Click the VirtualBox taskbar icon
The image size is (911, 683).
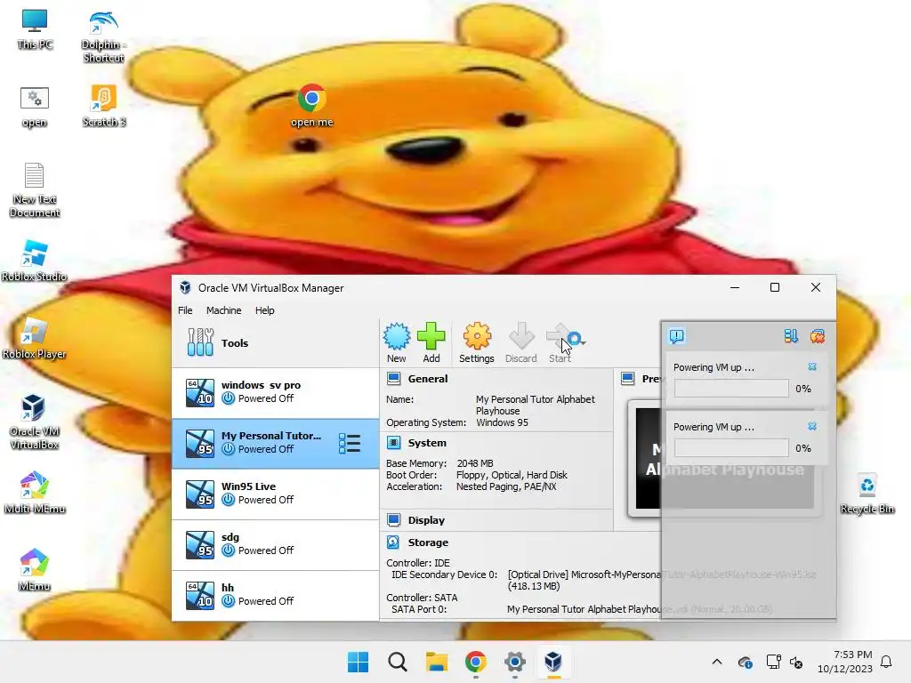point(553,662)
